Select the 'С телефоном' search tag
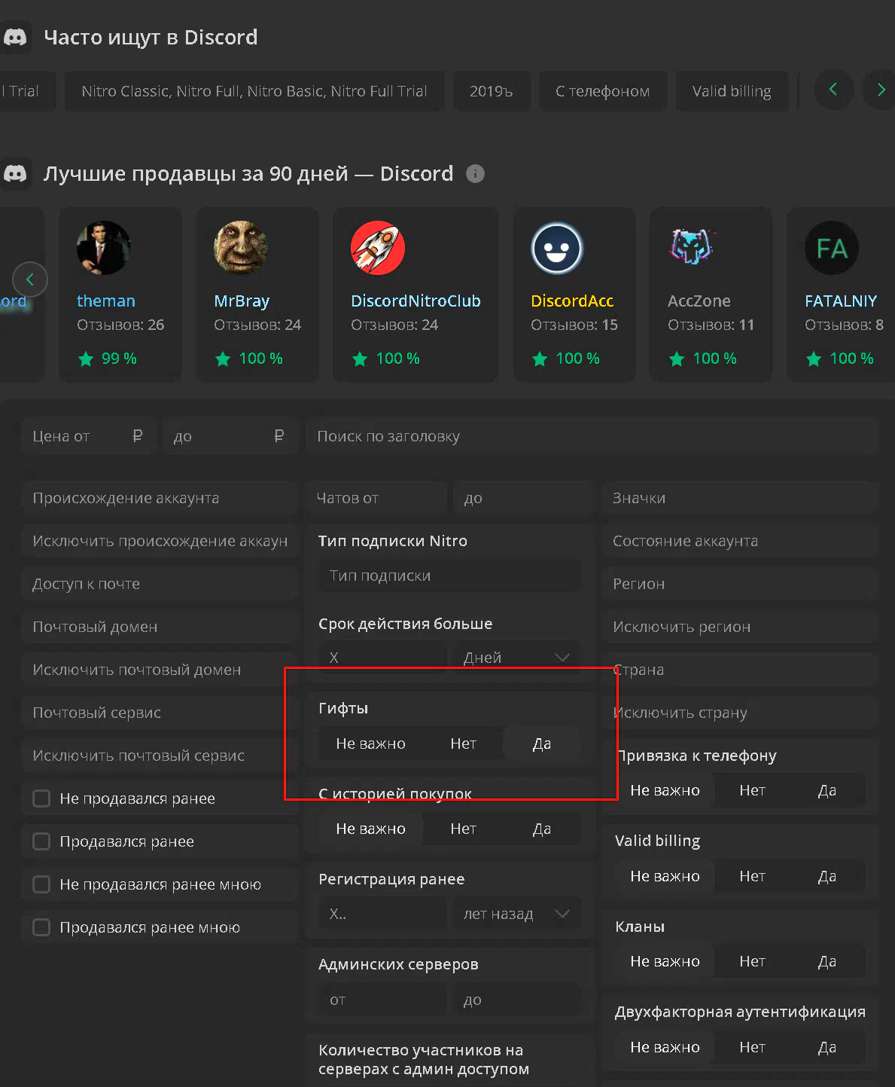 [603, 91]
